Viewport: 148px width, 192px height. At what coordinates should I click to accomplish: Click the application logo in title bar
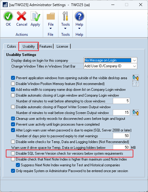coord(5,5)
